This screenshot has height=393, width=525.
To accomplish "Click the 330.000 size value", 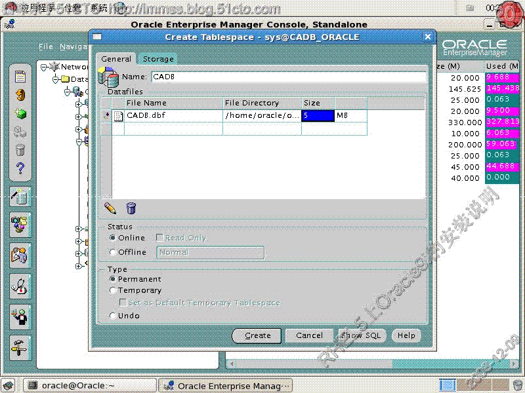I will tap(465, 122).
